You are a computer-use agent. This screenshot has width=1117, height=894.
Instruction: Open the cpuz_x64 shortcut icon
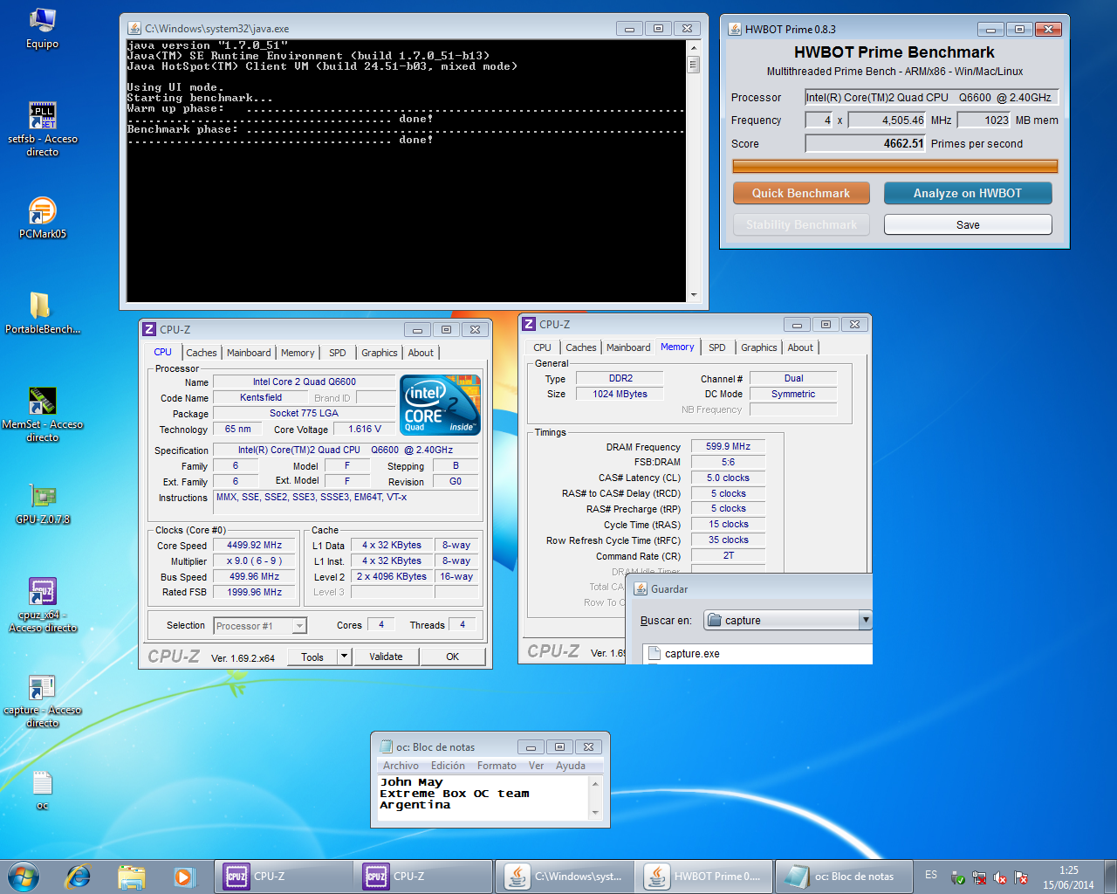pyautogui.click(x=42, y=592)
